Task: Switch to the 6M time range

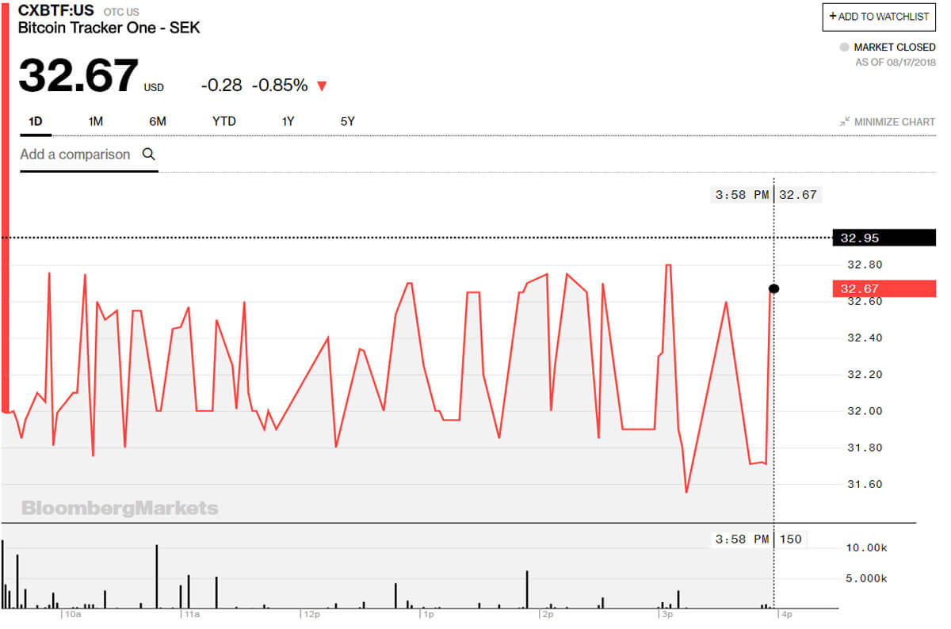Action: tap(158, 122)
